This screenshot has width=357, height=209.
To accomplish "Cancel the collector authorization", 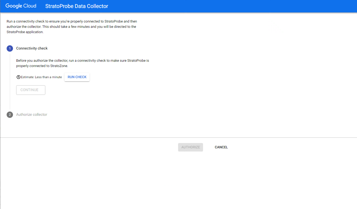I will (221, 147).
